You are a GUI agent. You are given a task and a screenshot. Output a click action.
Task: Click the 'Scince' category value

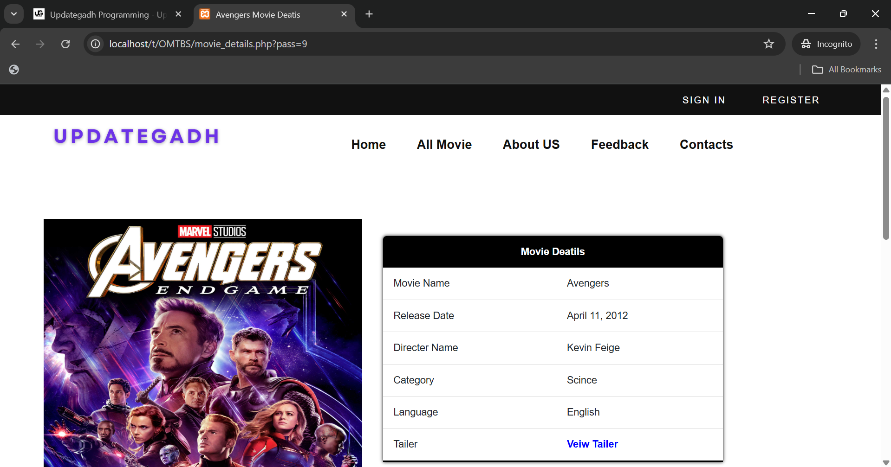click(x=582, y=380)
